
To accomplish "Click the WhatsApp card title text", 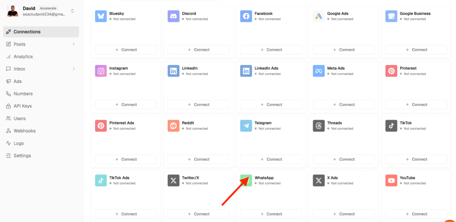I will 264,178.
